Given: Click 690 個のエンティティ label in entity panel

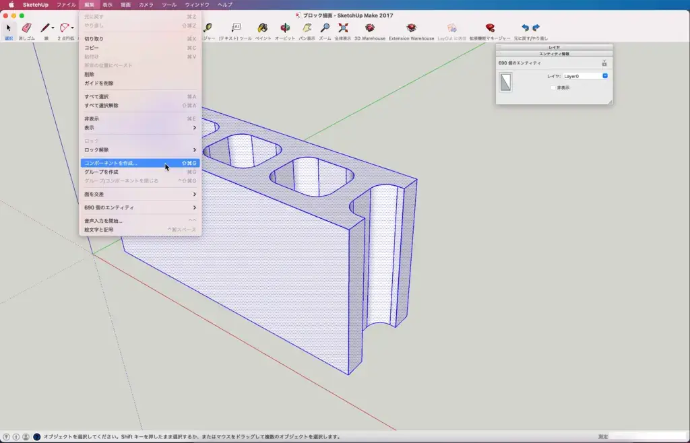Looking at the screenshot, I should pos(520,63).
